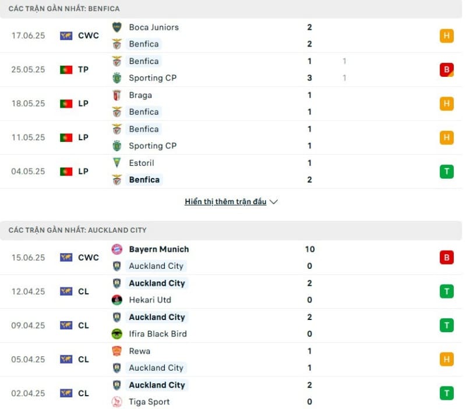Click the Boca Juniors club crest icon

point(117,27)
